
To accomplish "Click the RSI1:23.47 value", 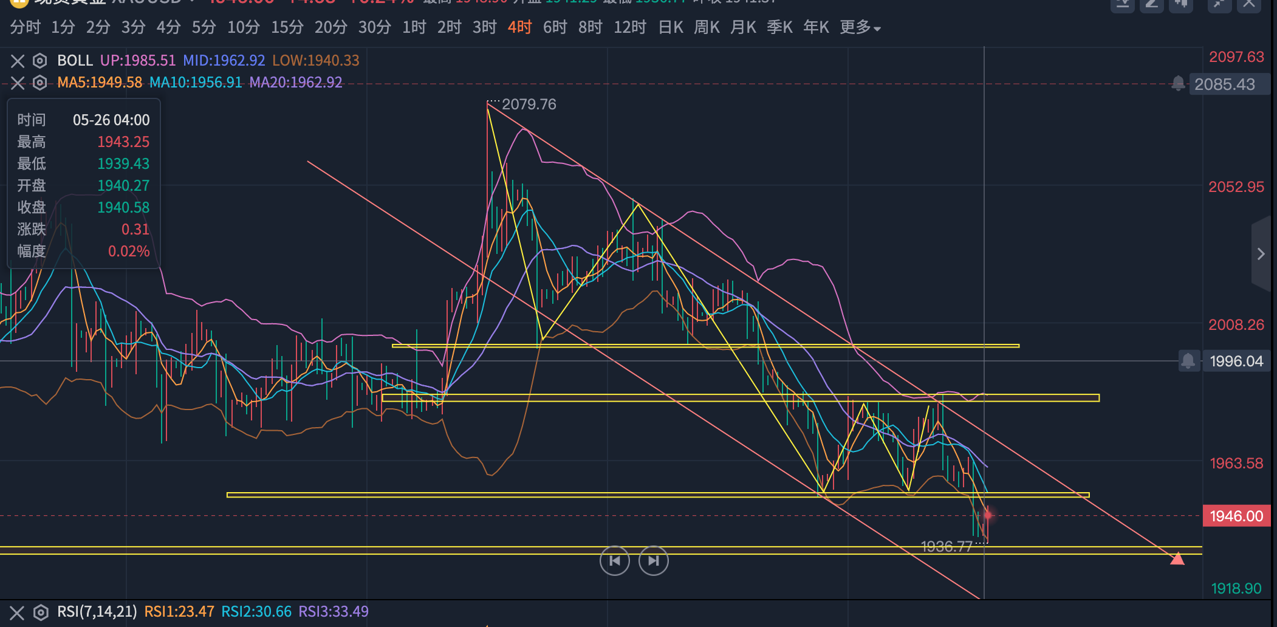I will coord(179,611).
